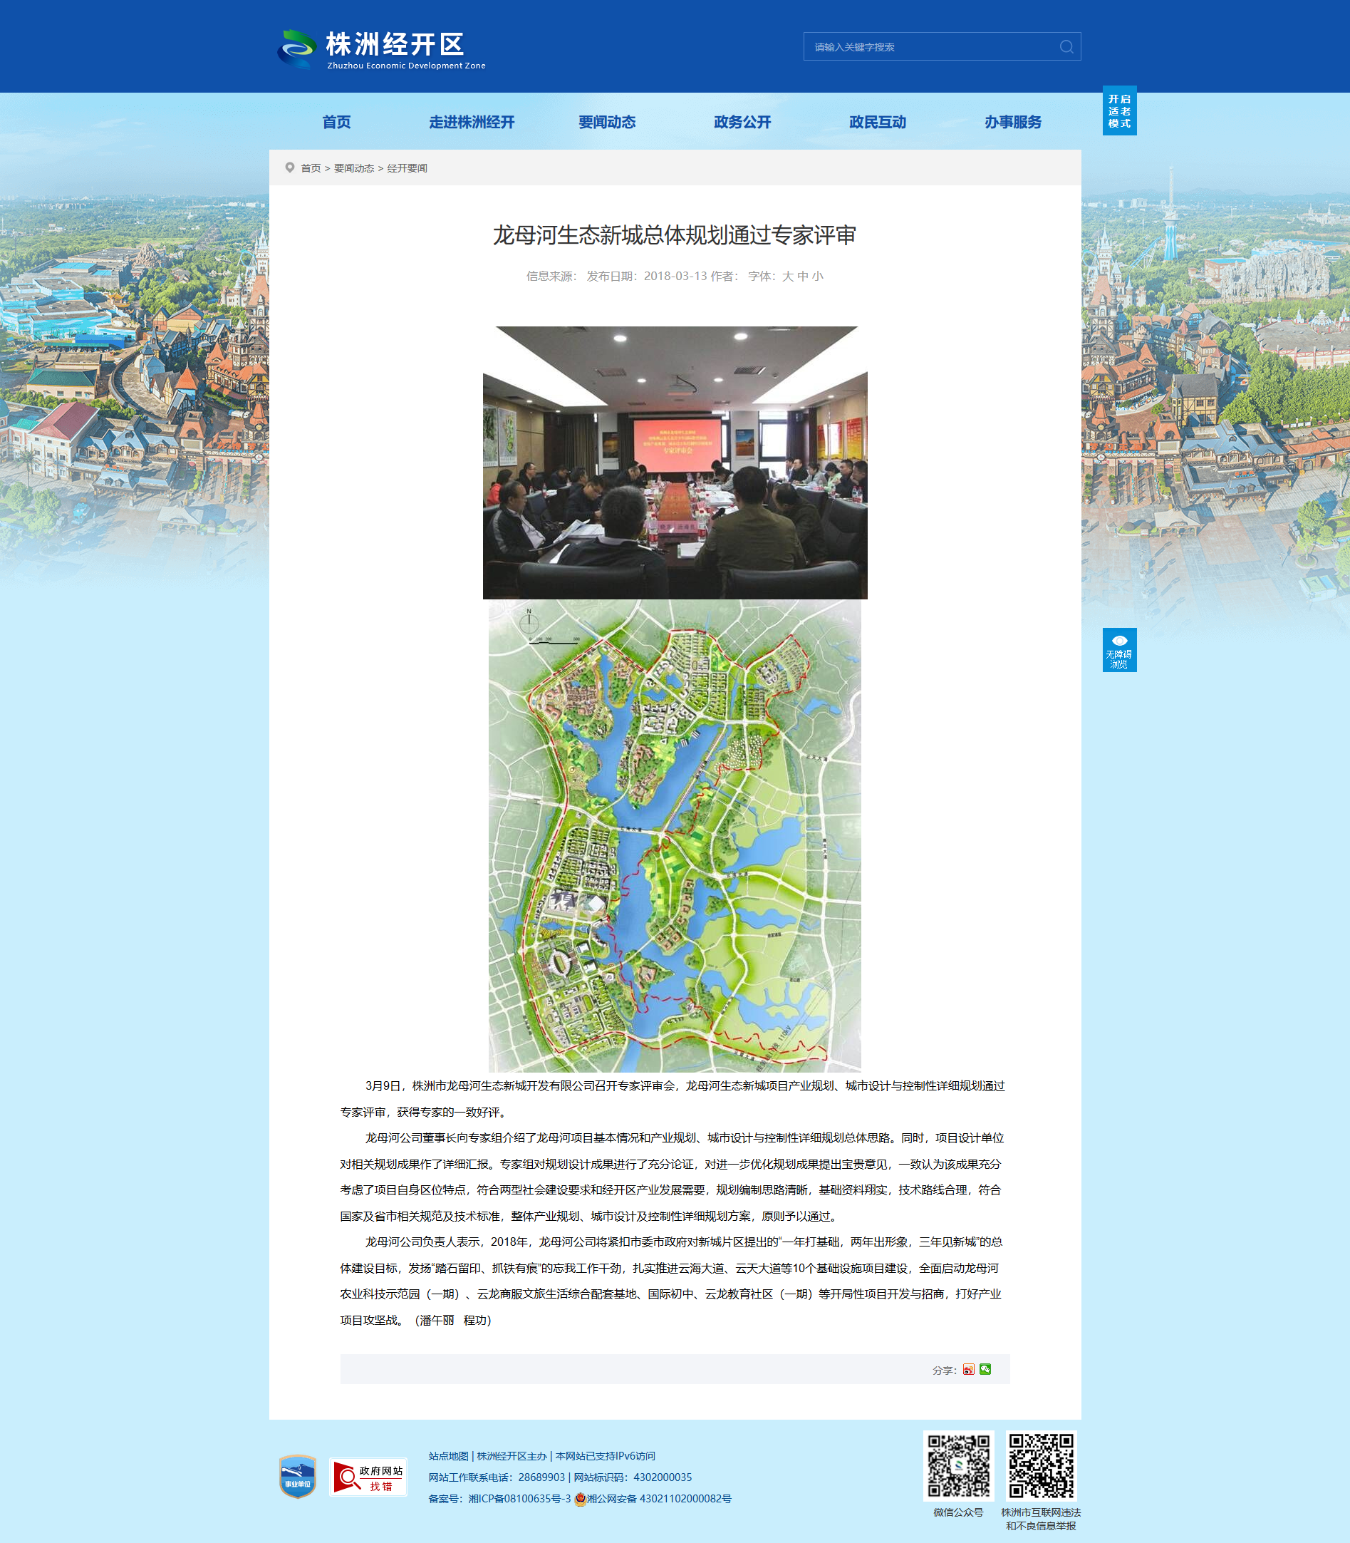Toggle the 无障碍浏览 accessibility eye button
Image resolution: width=1350 pixels, height=1543 pixels.
1119,650
